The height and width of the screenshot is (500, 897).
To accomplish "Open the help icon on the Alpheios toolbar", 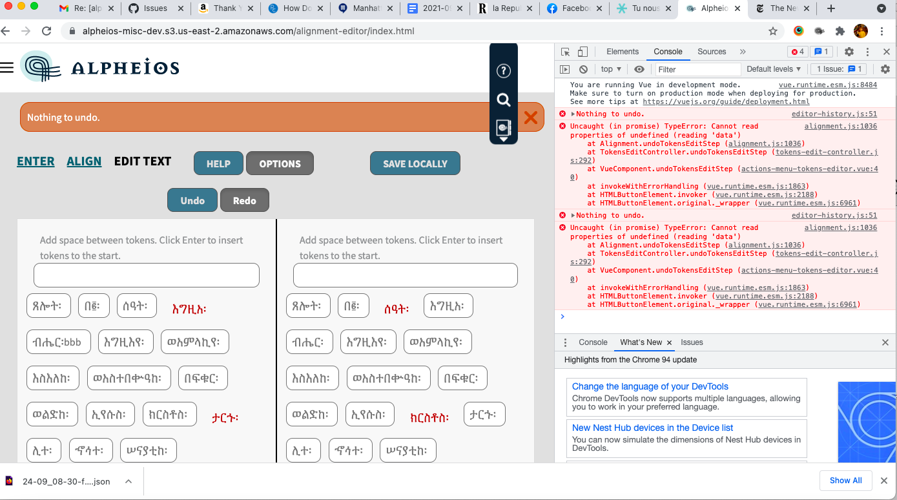I will [x=504, y=71].
